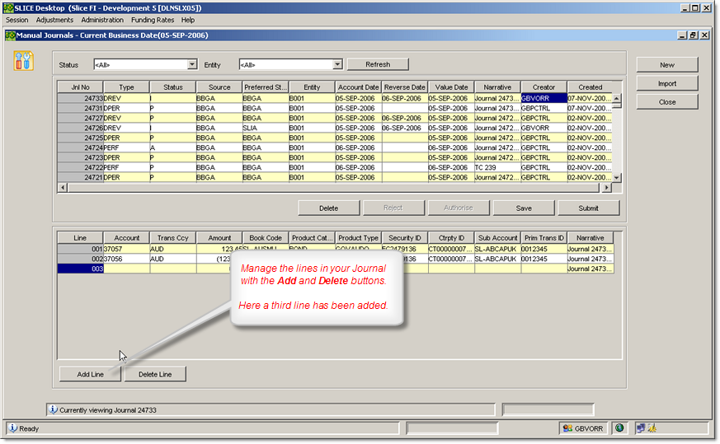Click the green globe status icon

coord(619,428)
